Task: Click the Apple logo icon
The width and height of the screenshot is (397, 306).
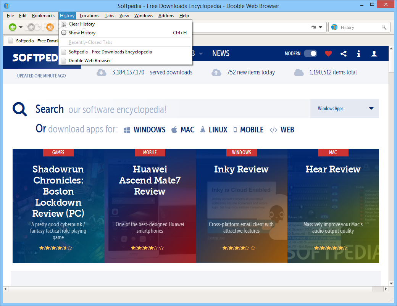Action: (174, 130)
